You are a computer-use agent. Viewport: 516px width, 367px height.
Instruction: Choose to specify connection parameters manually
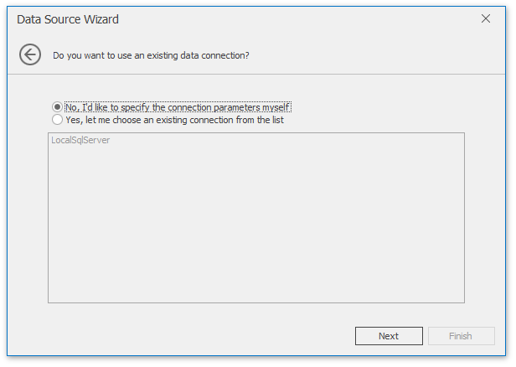point(57,107)
